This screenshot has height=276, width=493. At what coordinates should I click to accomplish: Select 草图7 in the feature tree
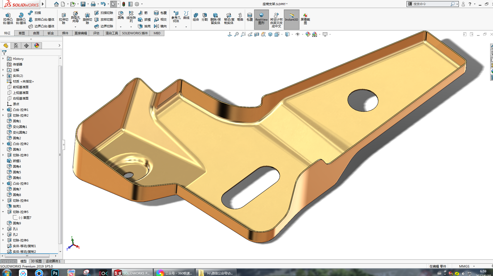pyautogui.click(x=25, y=218)
